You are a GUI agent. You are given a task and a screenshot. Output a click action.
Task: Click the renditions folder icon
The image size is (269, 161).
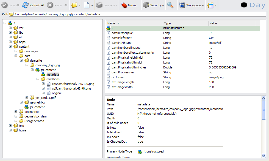tap(43, 79)
